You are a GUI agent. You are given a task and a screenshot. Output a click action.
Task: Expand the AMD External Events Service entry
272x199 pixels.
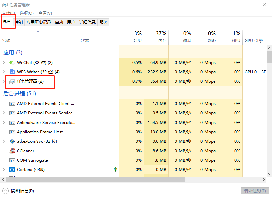click(x=4, y=113)
